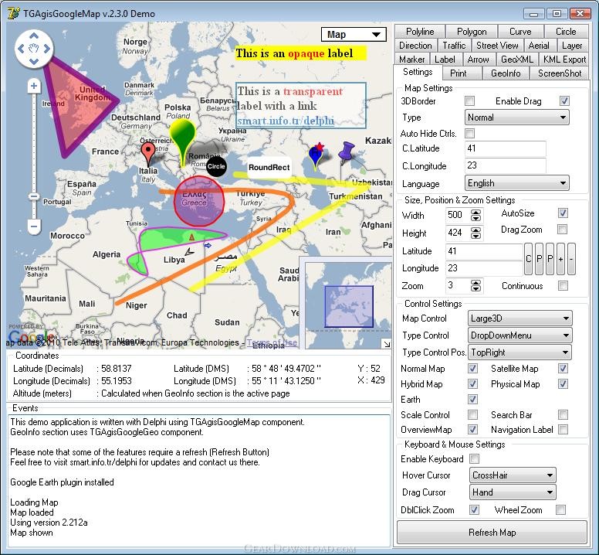Click the app icon in title bar
The height and width of the screenshot is (555, 599).
(14, 13)
